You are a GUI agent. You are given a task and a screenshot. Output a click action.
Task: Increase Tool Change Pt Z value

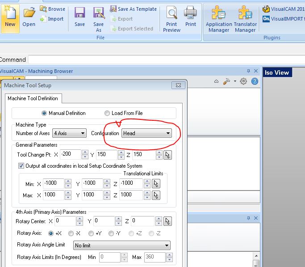coord(159,153)
